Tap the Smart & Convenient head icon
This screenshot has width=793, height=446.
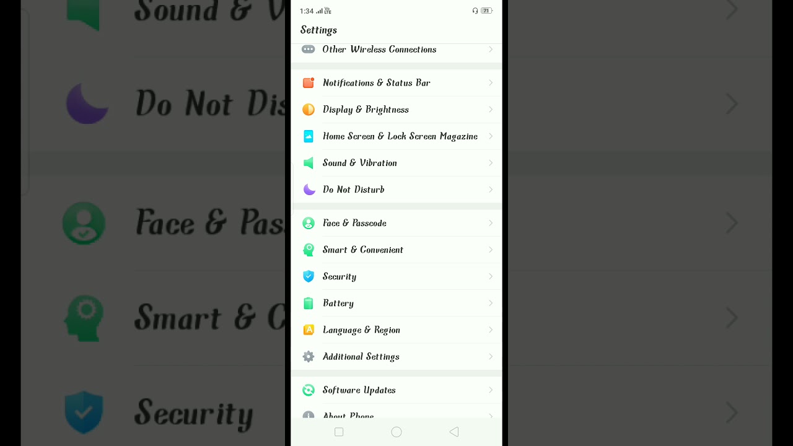point(308,250)
